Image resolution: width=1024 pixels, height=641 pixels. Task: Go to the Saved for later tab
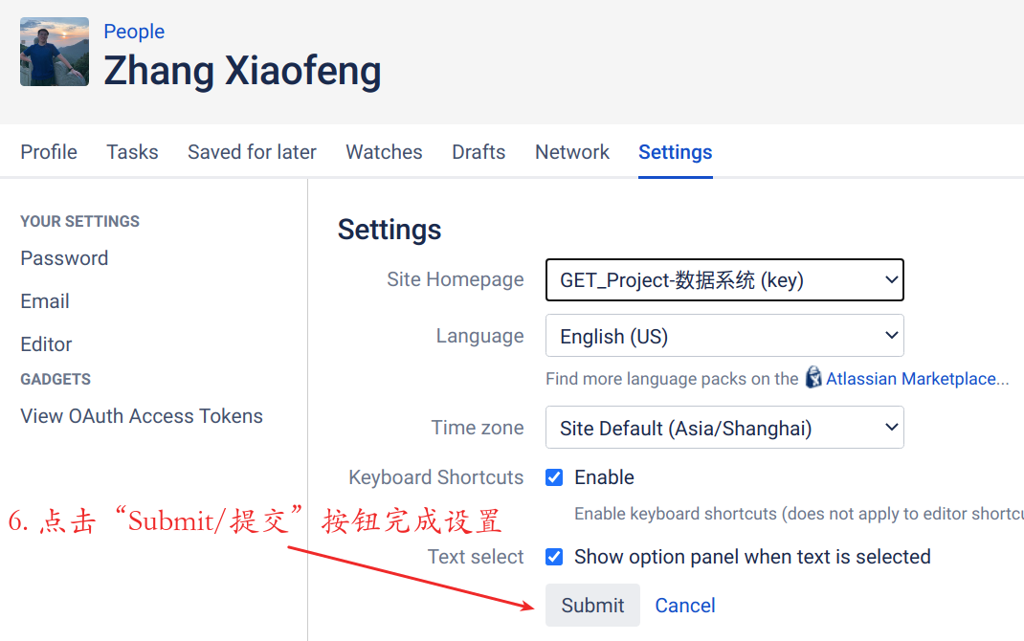252,152
